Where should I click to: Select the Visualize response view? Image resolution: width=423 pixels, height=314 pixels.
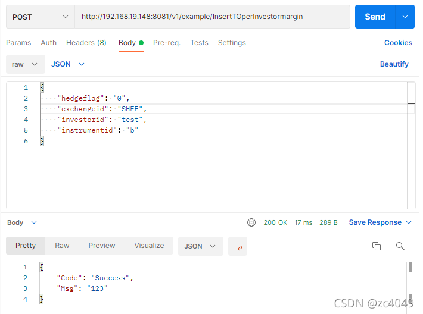point(149,246)
